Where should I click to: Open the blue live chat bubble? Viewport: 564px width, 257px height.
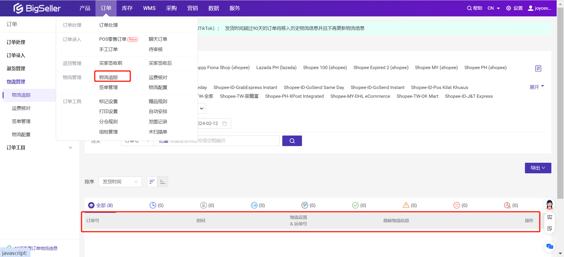click(x=550, y=246)
